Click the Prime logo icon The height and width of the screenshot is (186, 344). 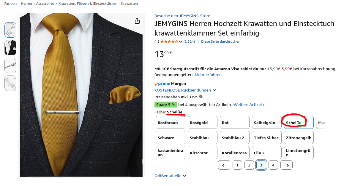pyautogui.click(x=162, y=84)
